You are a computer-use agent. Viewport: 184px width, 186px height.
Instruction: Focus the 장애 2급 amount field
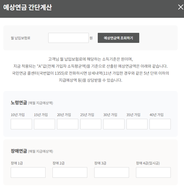point(70,172)
